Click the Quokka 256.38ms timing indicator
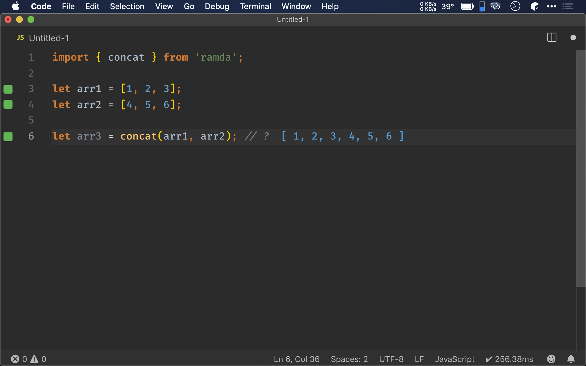Screen dimensions: 586x366 point(509,359)
